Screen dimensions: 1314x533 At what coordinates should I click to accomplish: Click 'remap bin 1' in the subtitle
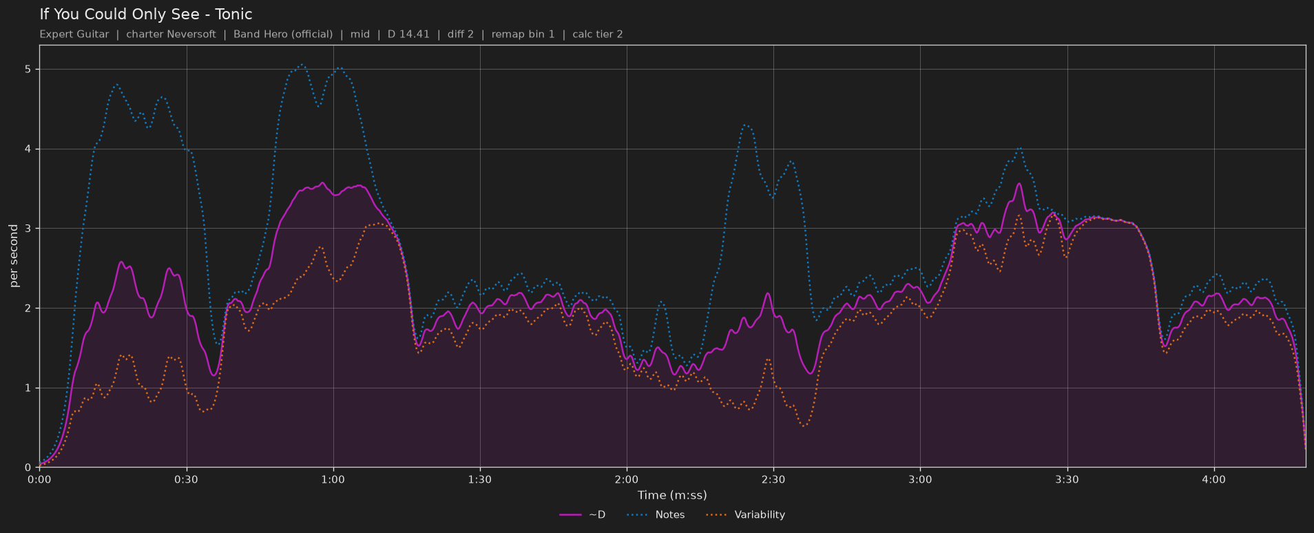click(x=523, y=34)
